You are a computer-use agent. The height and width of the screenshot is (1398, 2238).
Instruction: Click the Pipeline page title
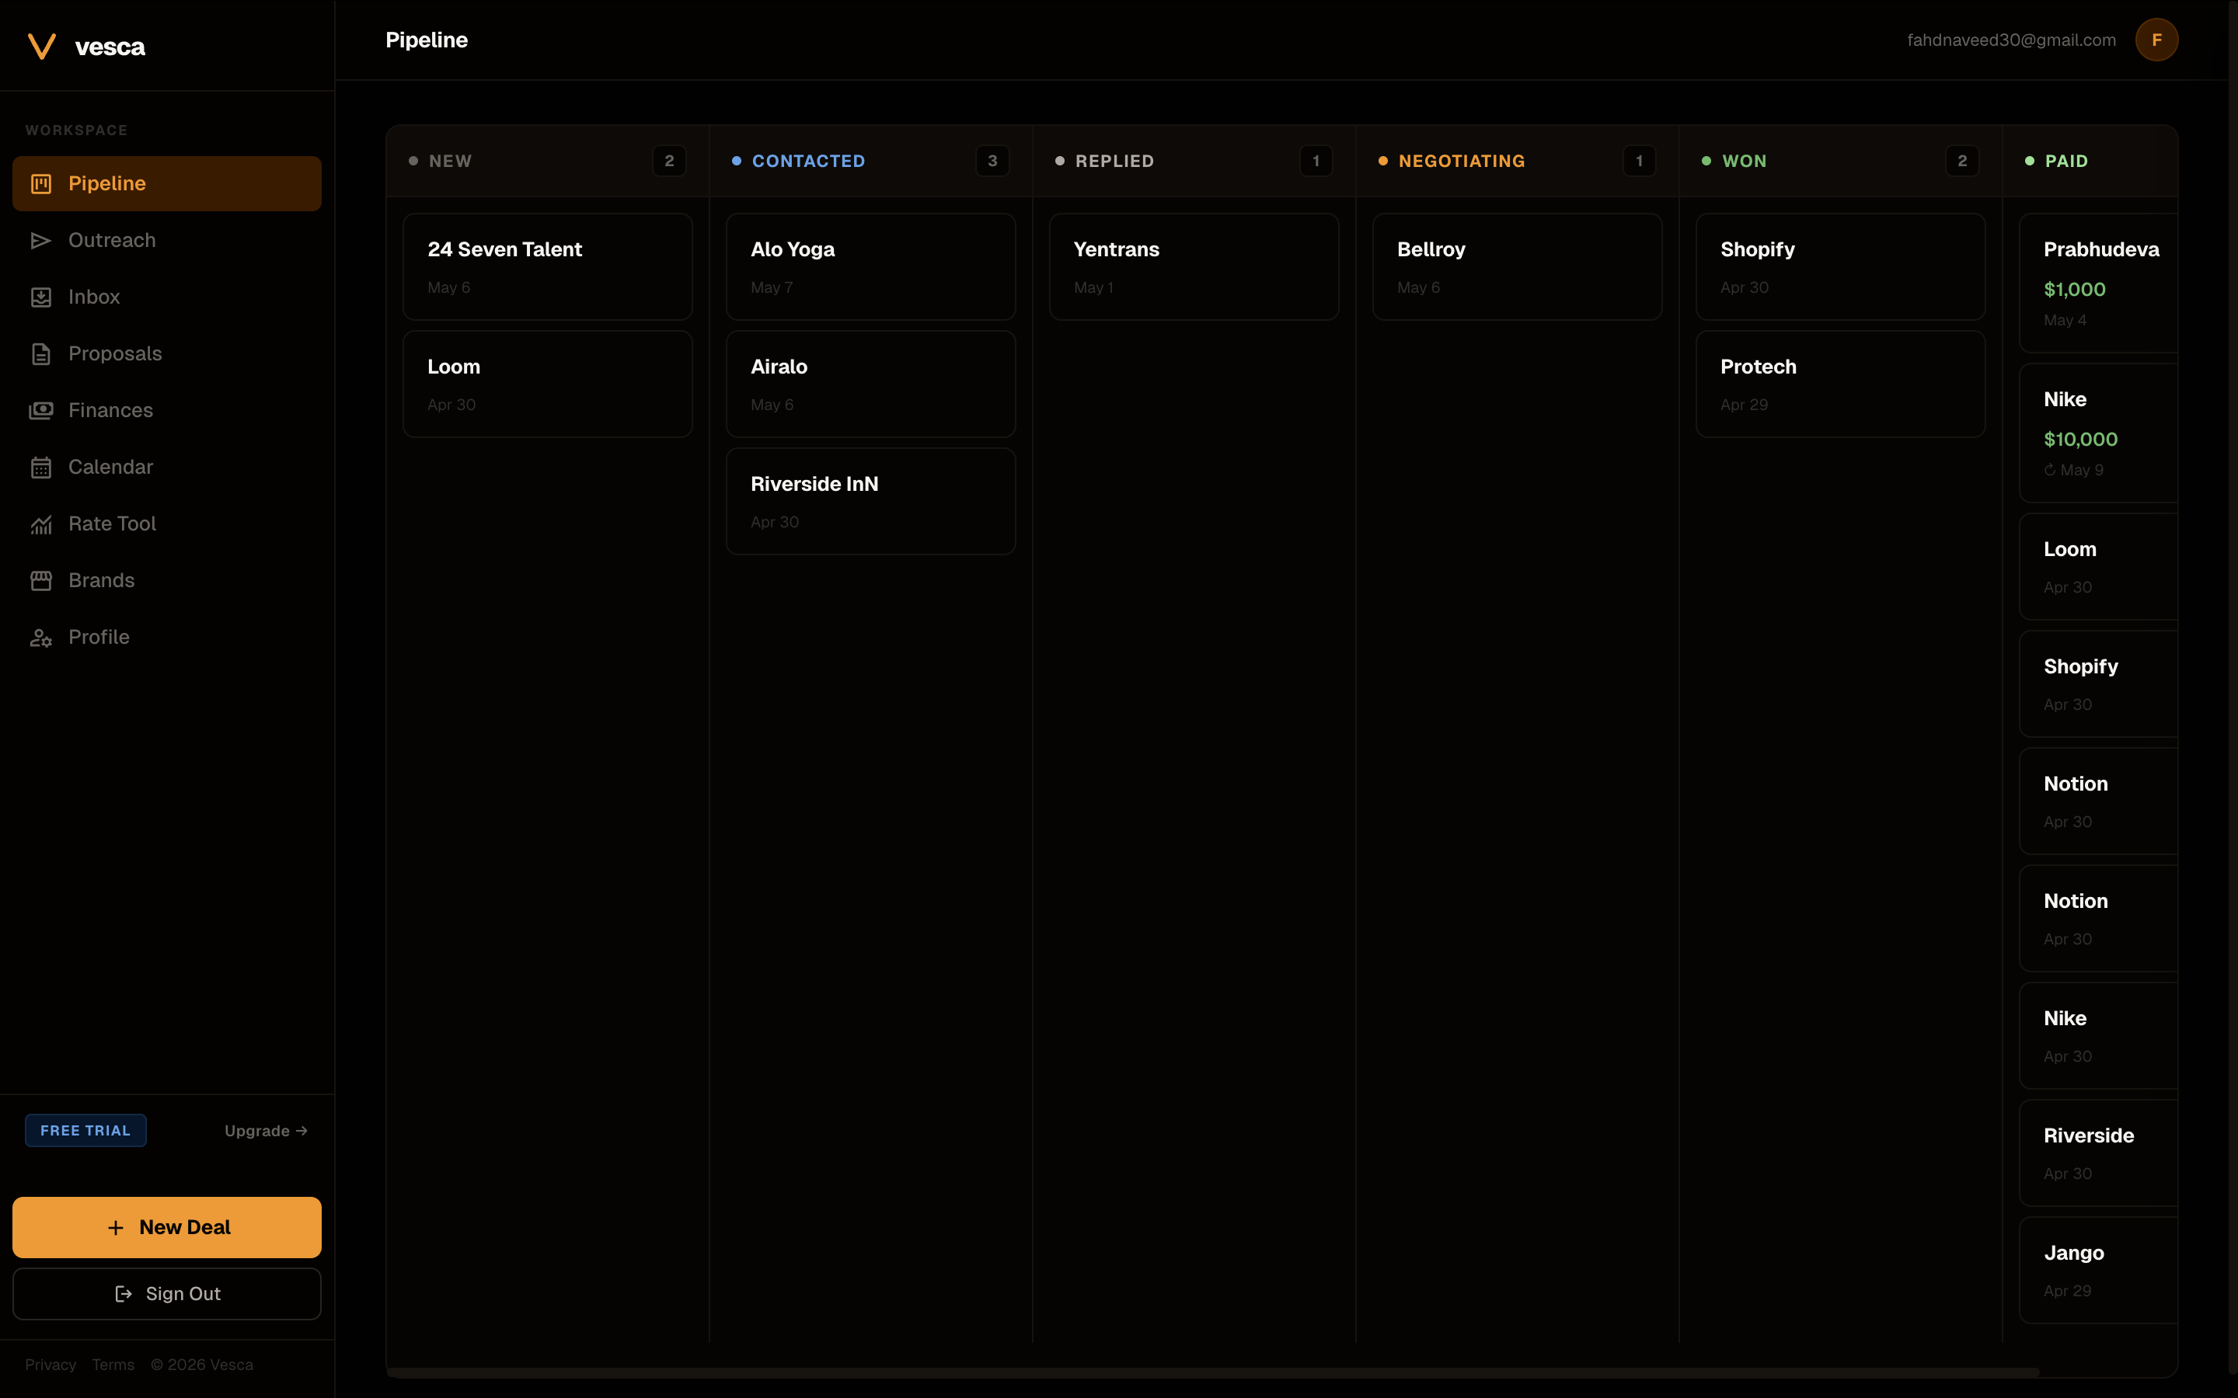point(427,40)
